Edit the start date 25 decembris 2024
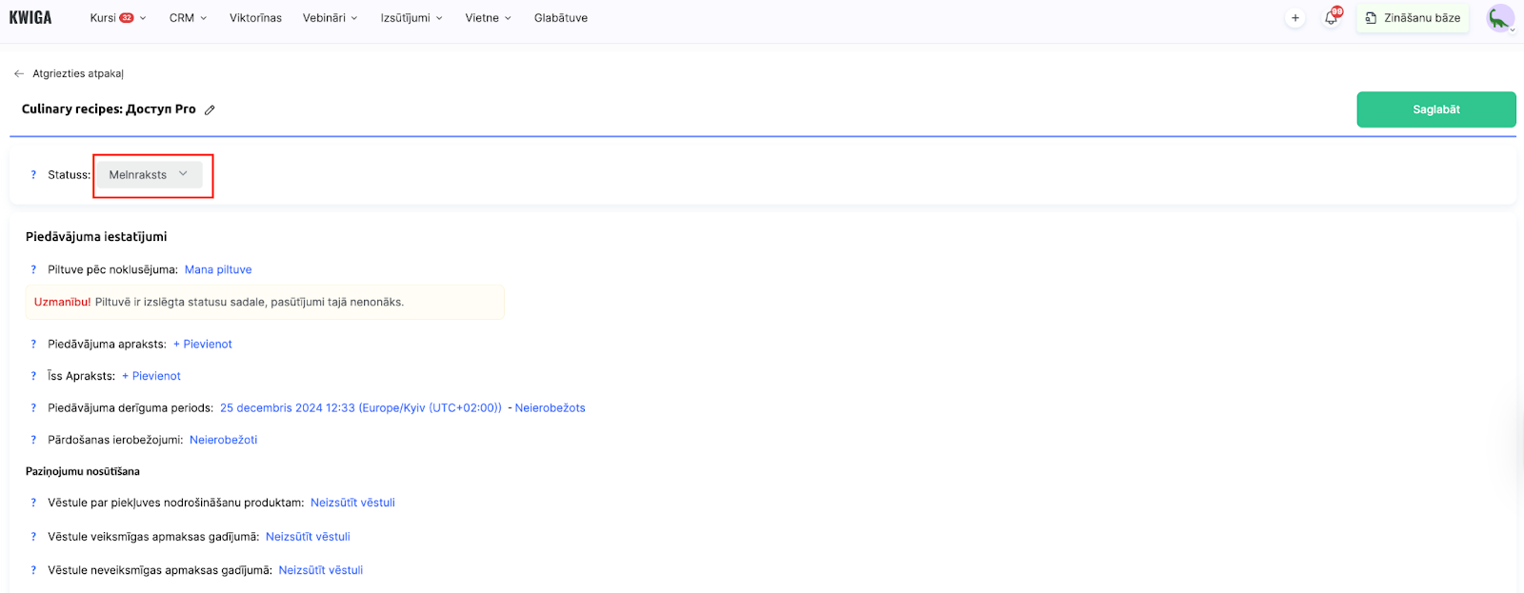Viewport: 1524px width, 593px height. (361, 408)
